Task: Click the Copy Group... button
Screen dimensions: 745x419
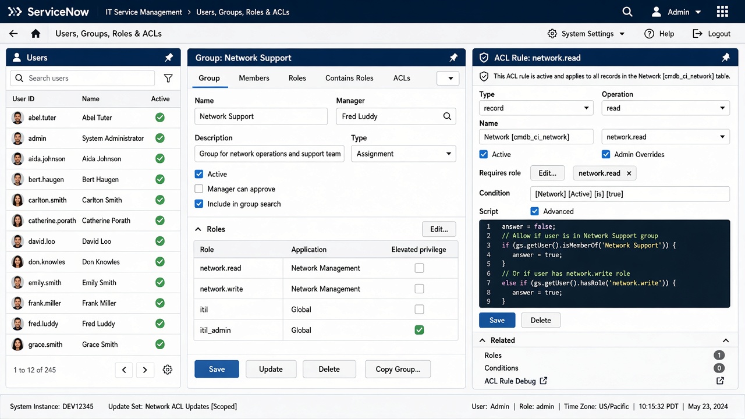Action: point(398,369)
